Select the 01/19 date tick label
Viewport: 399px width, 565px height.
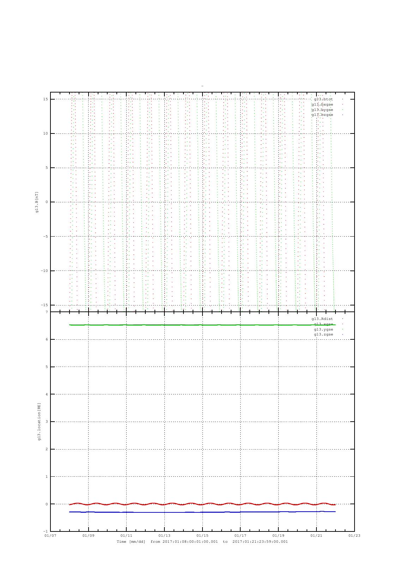click(x=278, y=535)
